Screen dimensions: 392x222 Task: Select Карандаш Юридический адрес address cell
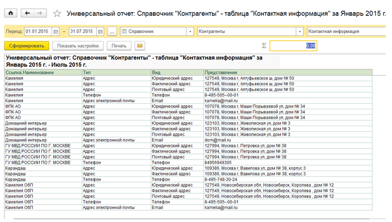(x=288, y=168)
